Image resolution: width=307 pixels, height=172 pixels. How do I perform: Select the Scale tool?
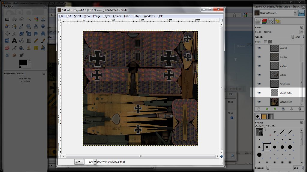tap(29, 33)
